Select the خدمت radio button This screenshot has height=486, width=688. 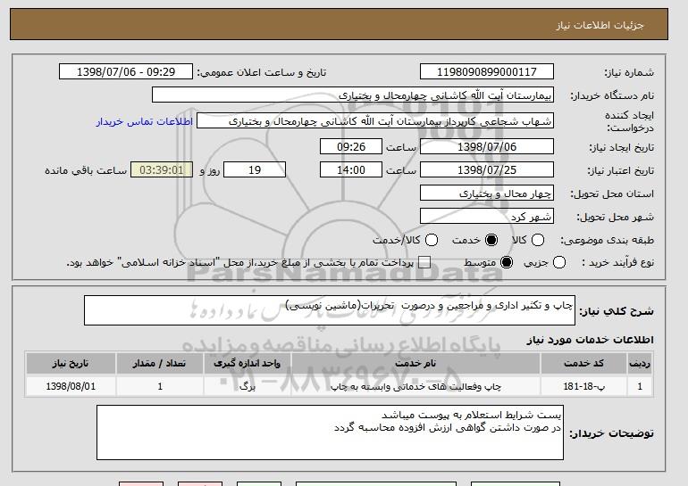[x=491, y=240]
